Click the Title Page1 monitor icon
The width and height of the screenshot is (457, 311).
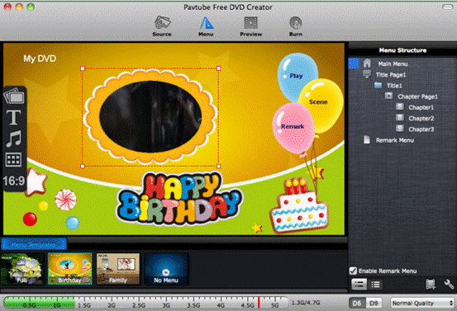click(367, 74)
